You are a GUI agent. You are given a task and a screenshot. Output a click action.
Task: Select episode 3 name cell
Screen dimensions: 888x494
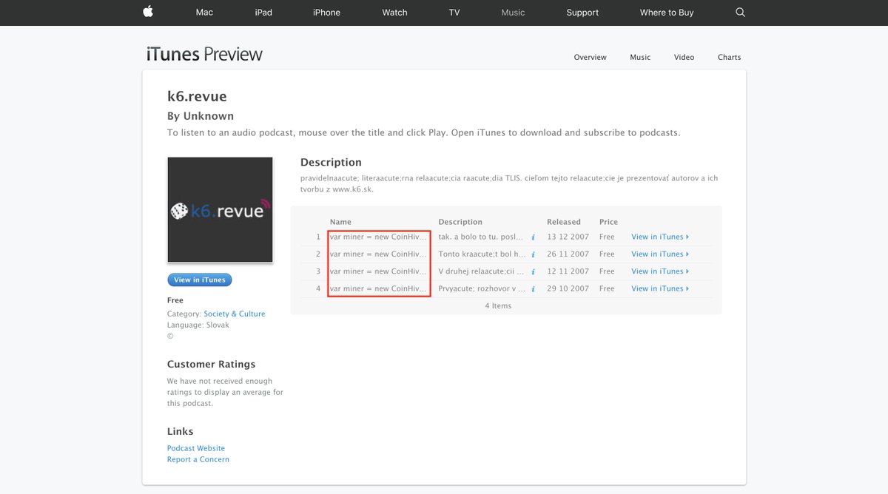[x=379, y=271]
